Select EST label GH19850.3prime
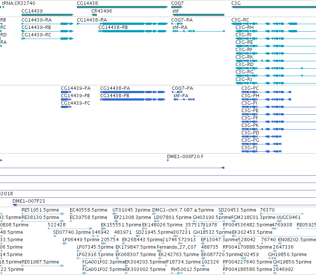The width and height of the screenshot is (316, 275). point(287,255)
